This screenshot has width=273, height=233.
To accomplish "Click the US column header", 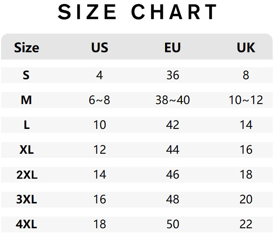I will tap(100, 47).
